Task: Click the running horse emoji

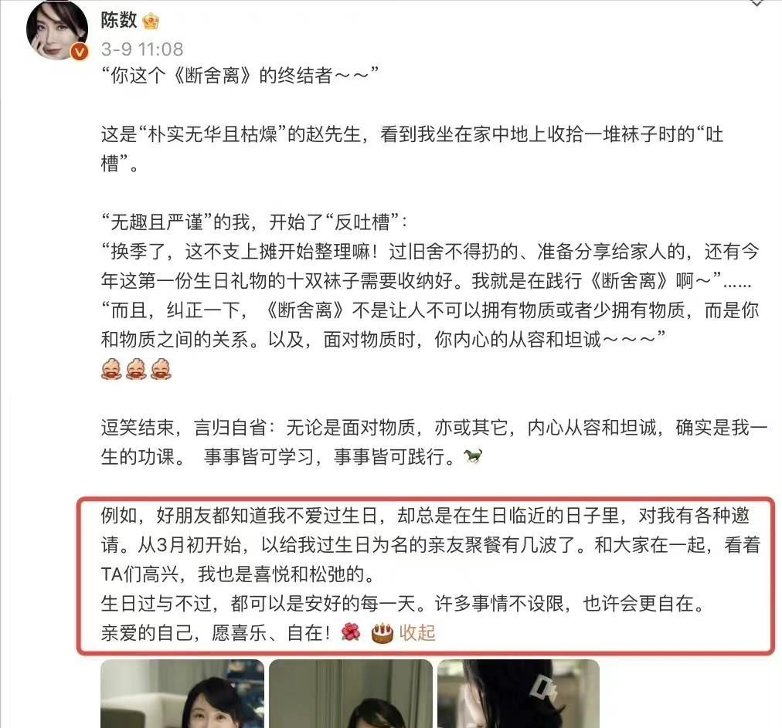Action: click(472, 456)
